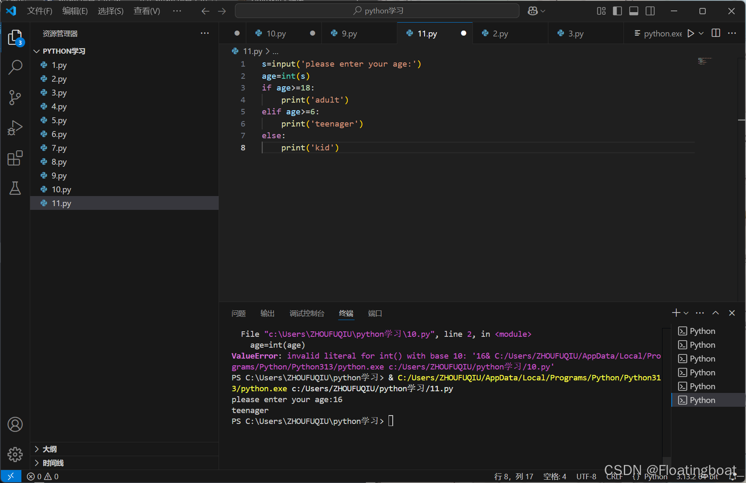Screen dimensions: 746x483
Task: Toggle the bottom panel visibility
Action: [634, 11]
